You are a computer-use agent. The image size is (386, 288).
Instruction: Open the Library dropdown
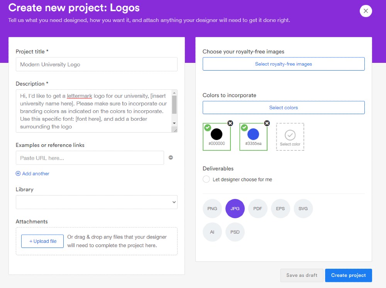[96, 202]
